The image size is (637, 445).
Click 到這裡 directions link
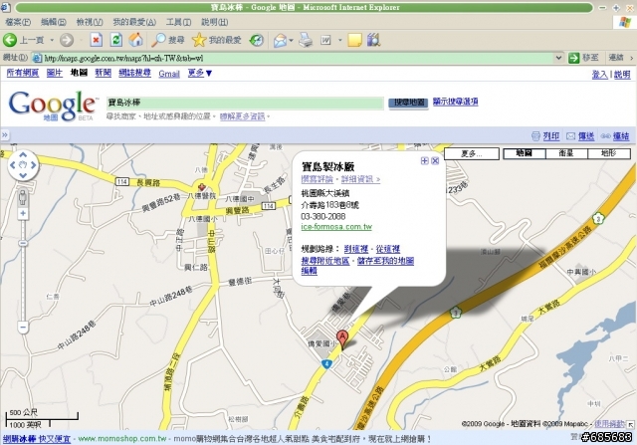(x=356, y=249)
